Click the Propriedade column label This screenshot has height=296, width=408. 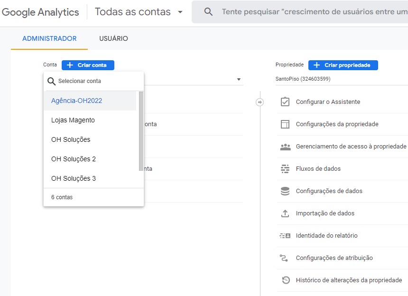(x=289, y=65)
